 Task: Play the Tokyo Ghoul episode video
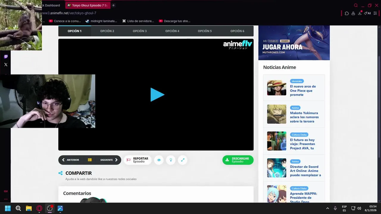point(157,95)
